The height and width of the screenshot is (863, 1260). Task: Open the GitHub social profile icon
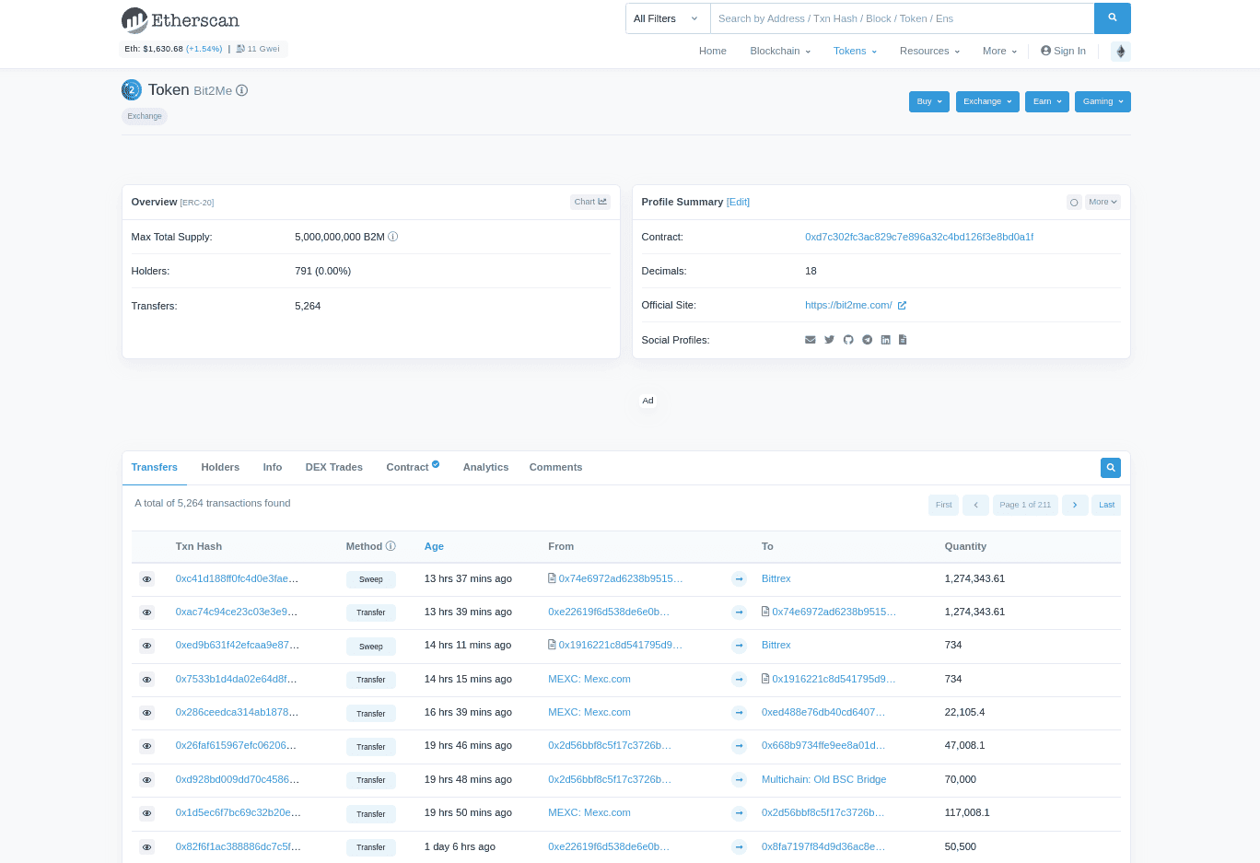[x=848, y=340]
